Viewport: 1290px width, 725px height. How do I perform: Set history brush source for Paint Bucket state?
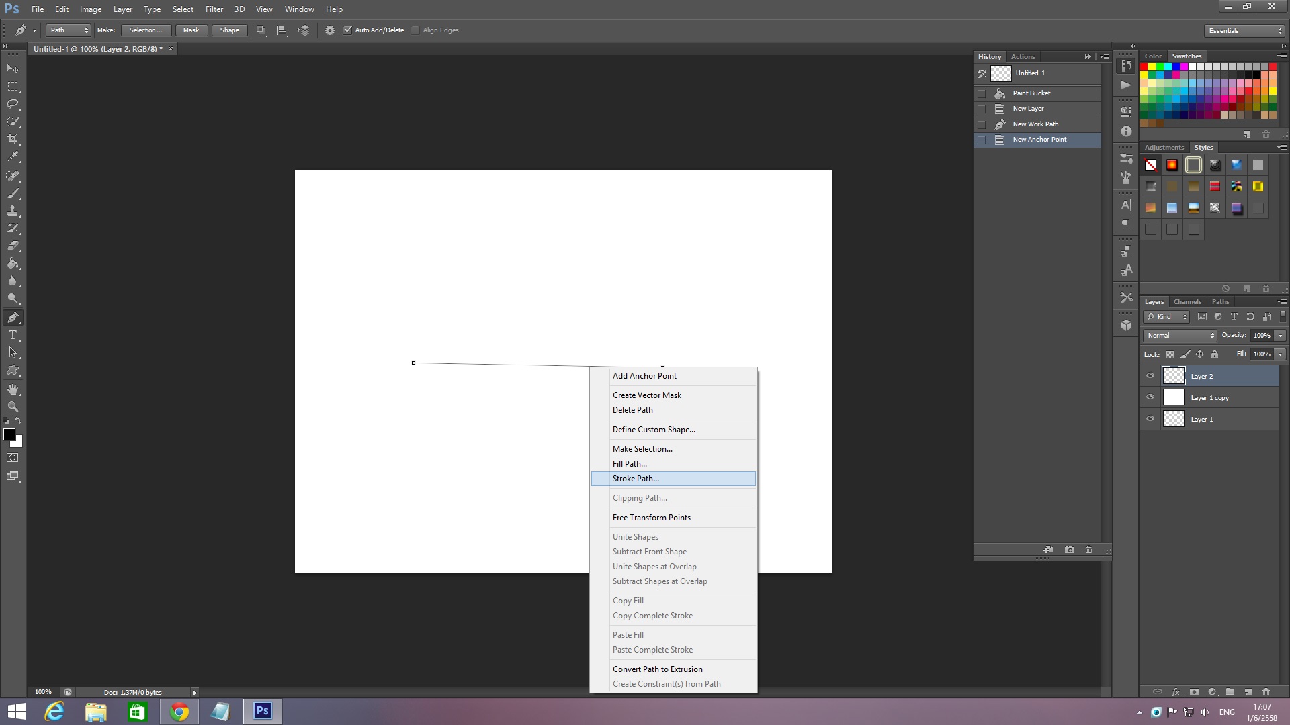tap(982, 93)
